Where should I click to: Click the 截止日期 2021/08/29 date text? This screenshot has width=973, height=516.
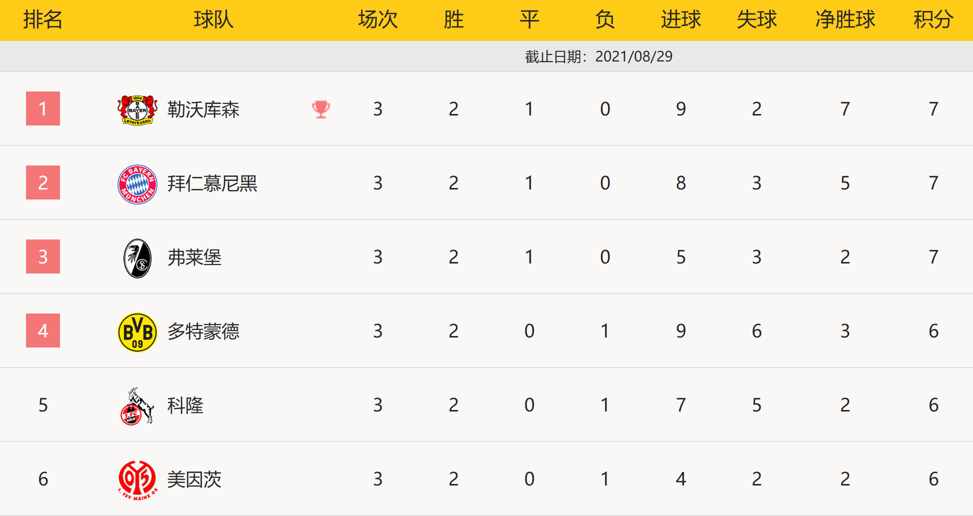click(x=598, y=56)
